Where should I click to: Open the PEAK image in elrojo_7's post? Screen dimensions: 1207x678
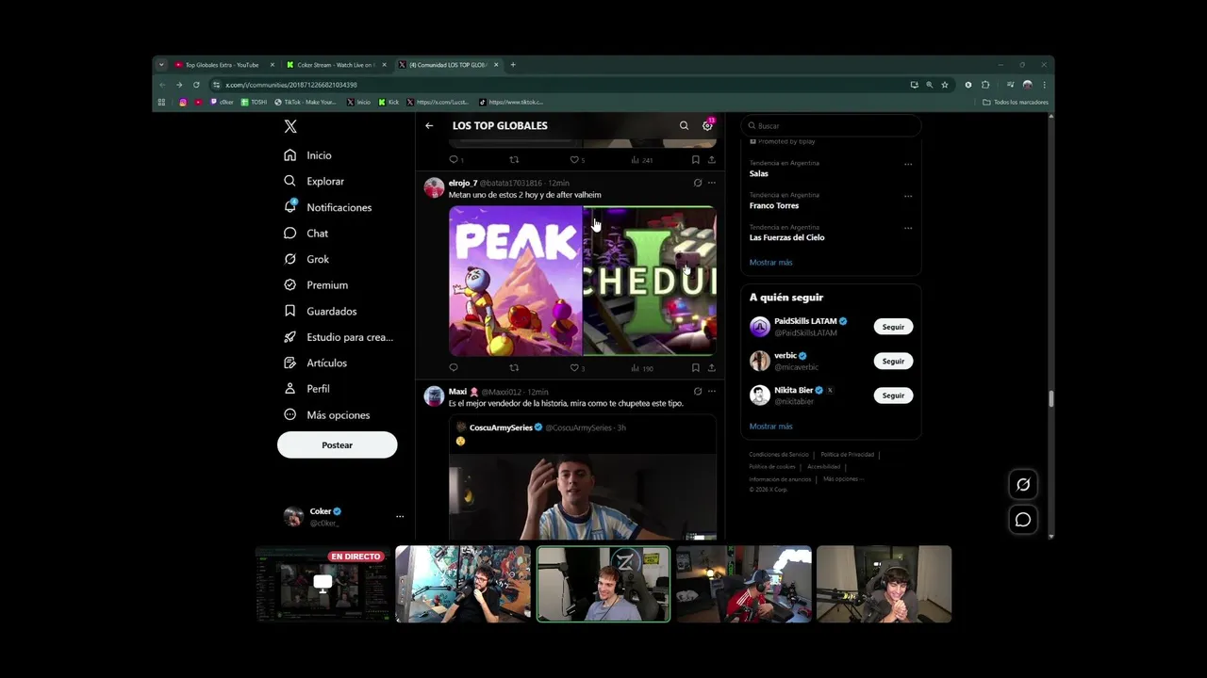tap(516, 281)
